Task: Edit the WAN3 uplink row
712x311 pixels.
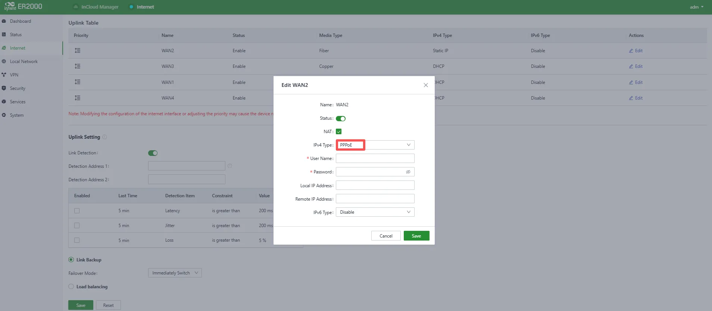Action: [636, 66]
